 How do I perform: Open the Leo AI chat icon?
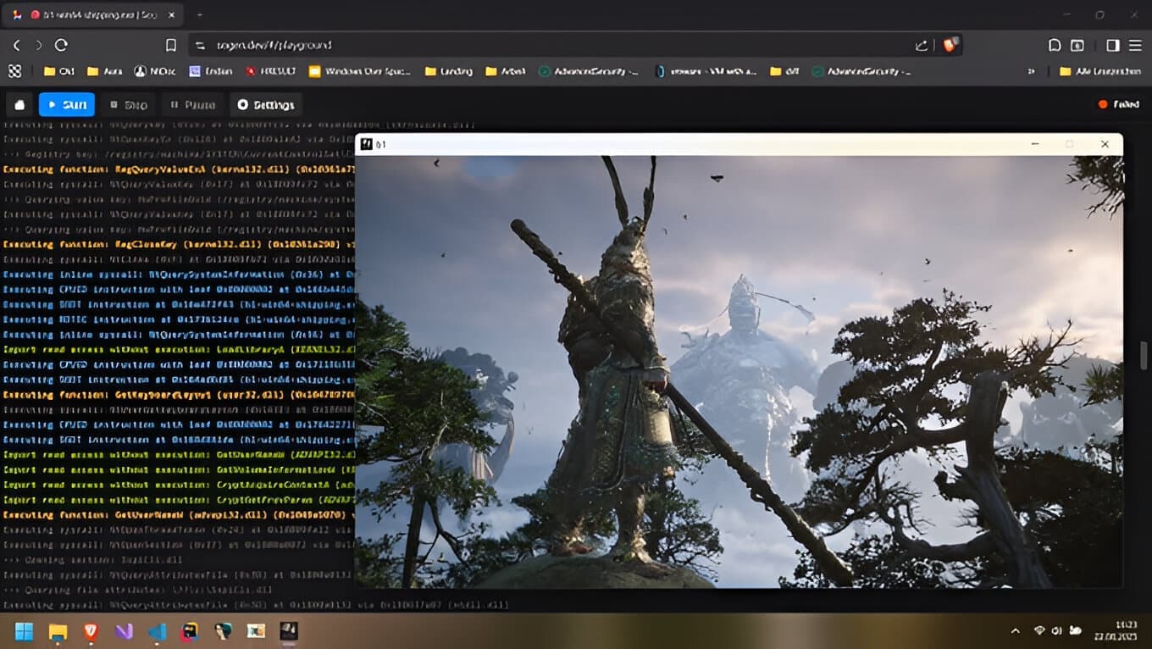pyautogui.click(x=1053, y=44)
